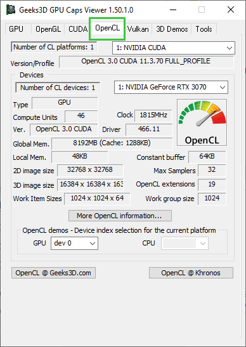Close the GPU Caps Viewer window
This screenshot has width=246, height=347.
231,10
